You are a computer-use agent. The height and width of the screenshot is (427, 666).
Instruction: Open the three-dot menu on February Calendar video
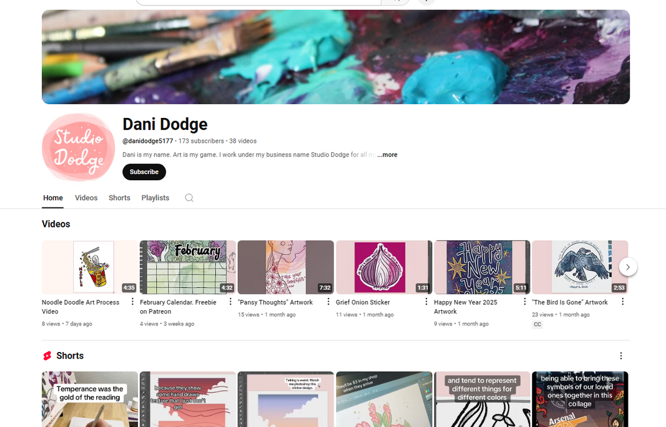point(230,301)
